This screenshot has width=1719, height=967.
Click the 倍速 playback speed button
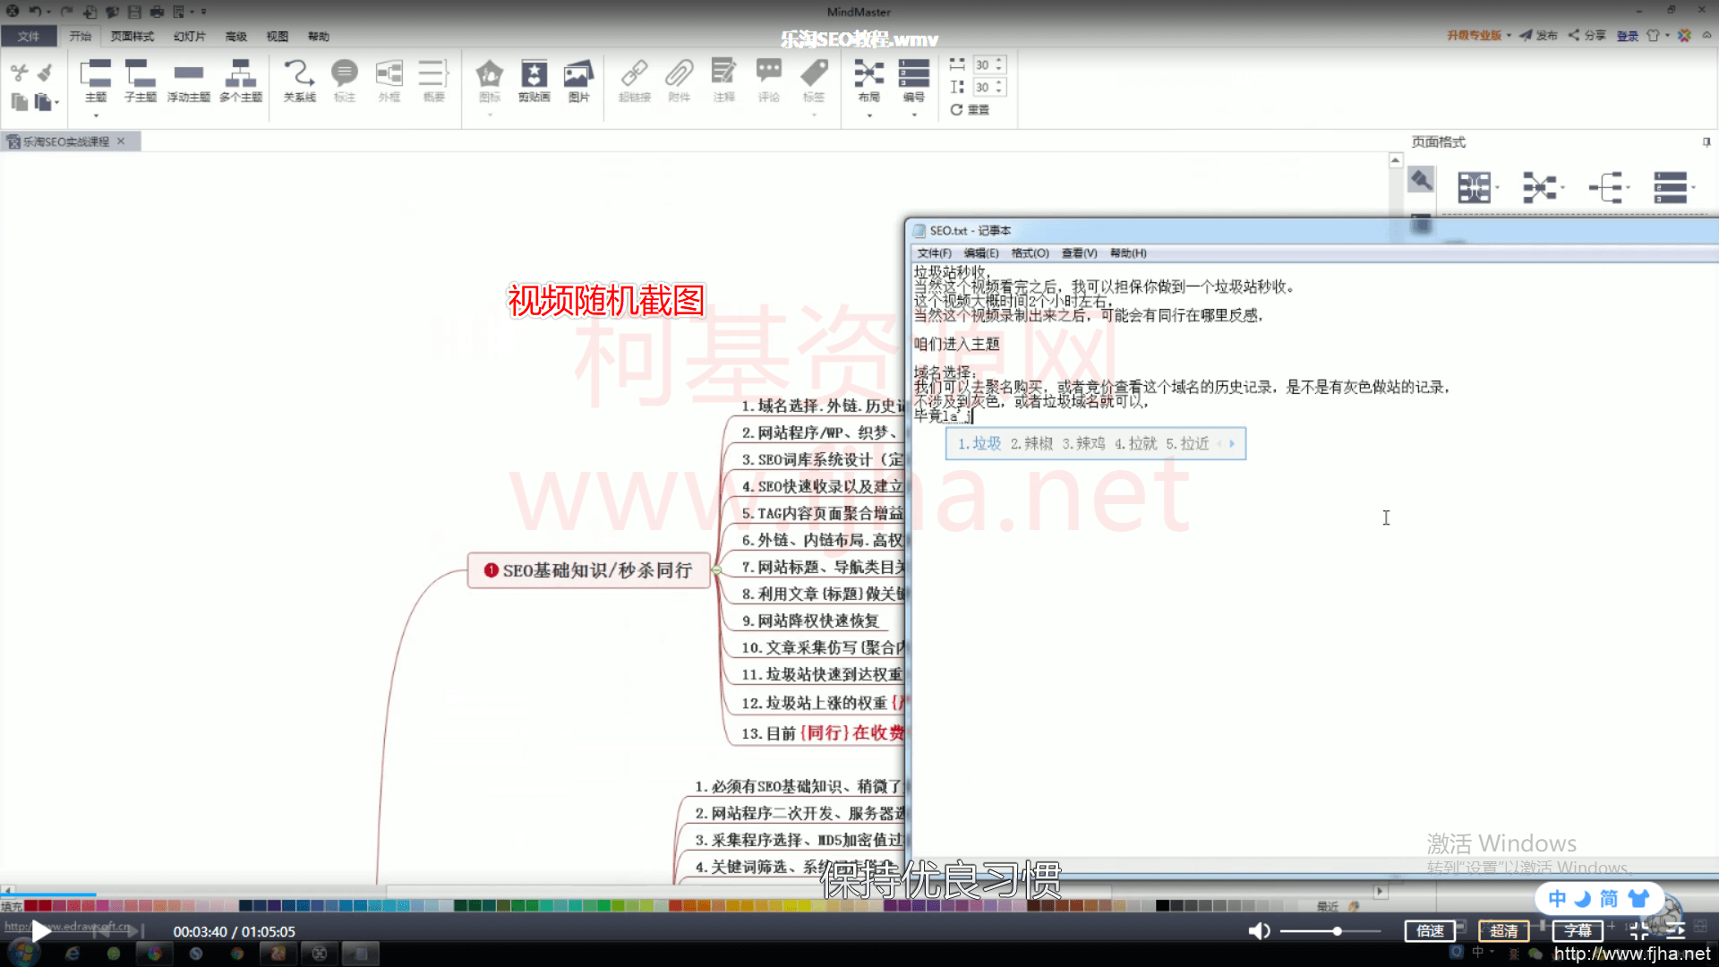tap(1430, 931)
